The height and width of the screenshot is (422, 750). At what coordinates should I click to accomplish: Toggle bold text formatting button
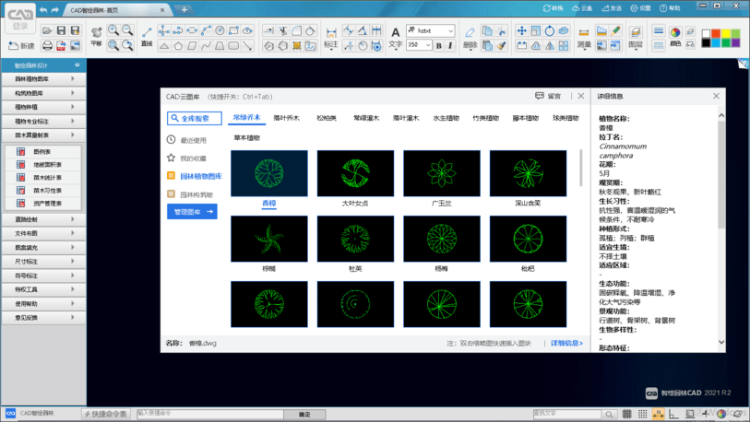438,45
